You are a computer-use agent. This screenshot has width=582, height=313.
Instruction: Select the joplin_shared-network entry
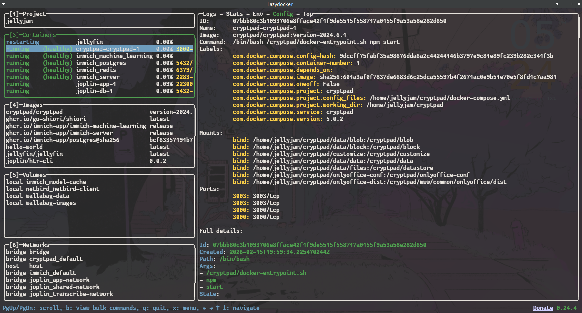click(99, 287)
